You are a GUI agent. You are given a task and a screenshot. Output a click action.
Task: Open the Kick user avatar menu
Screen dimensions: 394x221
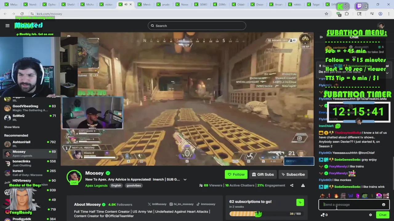[381, 26]
